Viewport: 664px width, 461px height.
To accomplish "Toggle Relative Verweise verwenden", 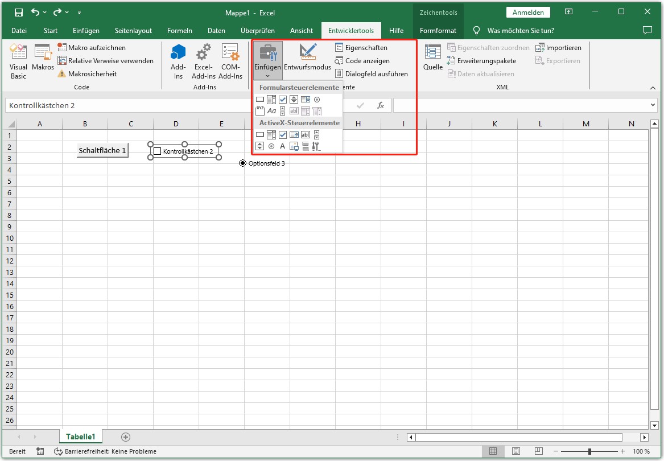I will tap(106, 60).
